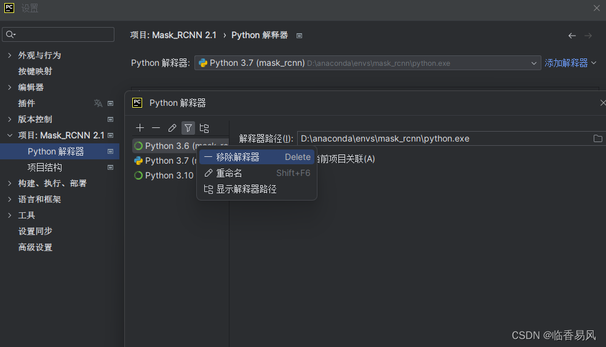
Task: Select Python 3.6 interpreter in the list
Action: (x=180, y=146)
